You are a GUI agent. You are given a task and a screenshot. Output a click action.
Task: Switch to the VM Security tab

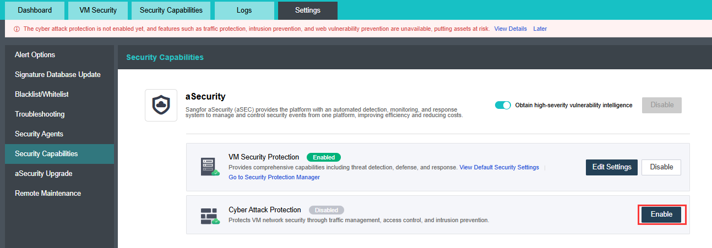(x=98, y=10)
